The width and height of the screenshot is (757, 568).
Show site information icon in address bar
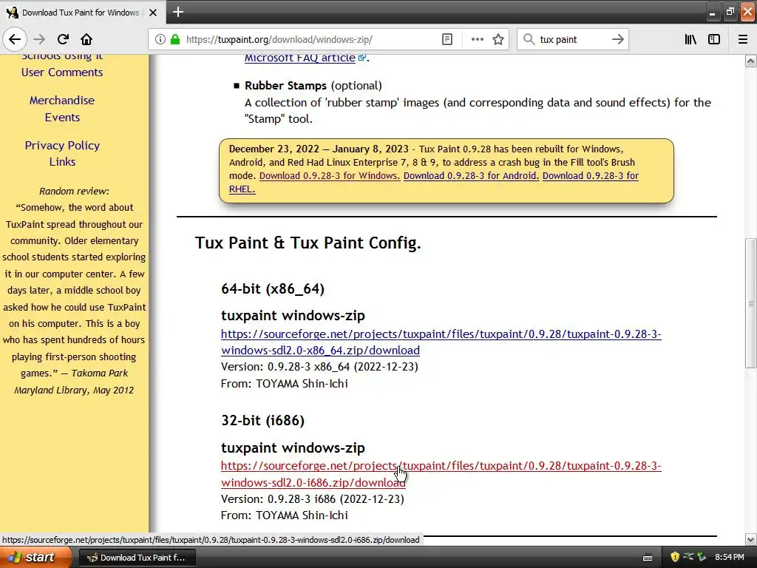tap(160, 39)
